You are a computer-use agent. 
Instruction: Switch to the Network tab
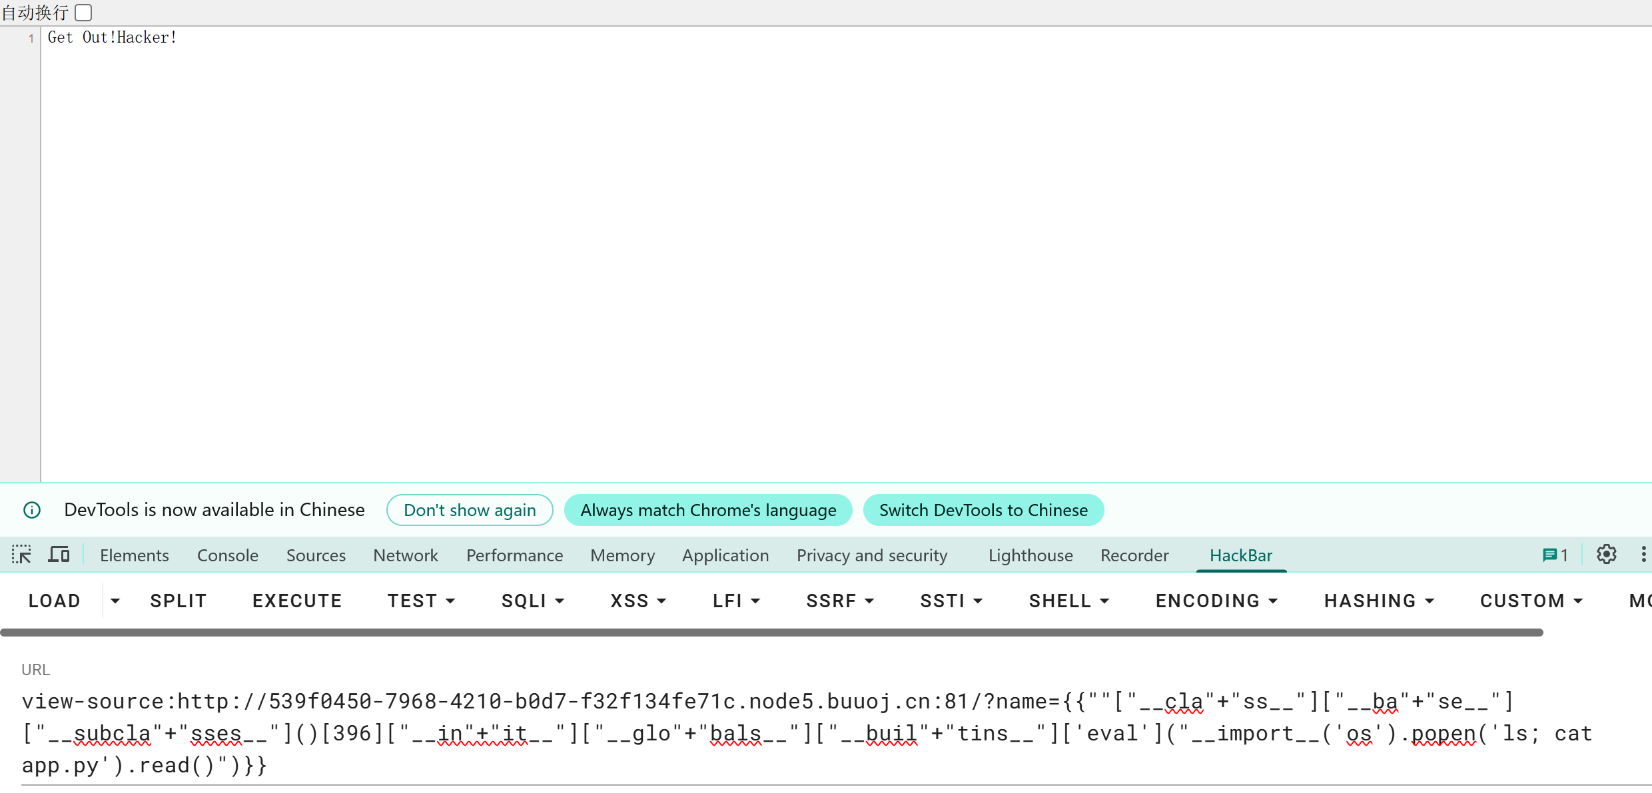[405, 555]
